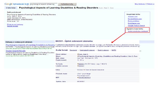
Task: Click the Název title link in record
Action: 108,56
